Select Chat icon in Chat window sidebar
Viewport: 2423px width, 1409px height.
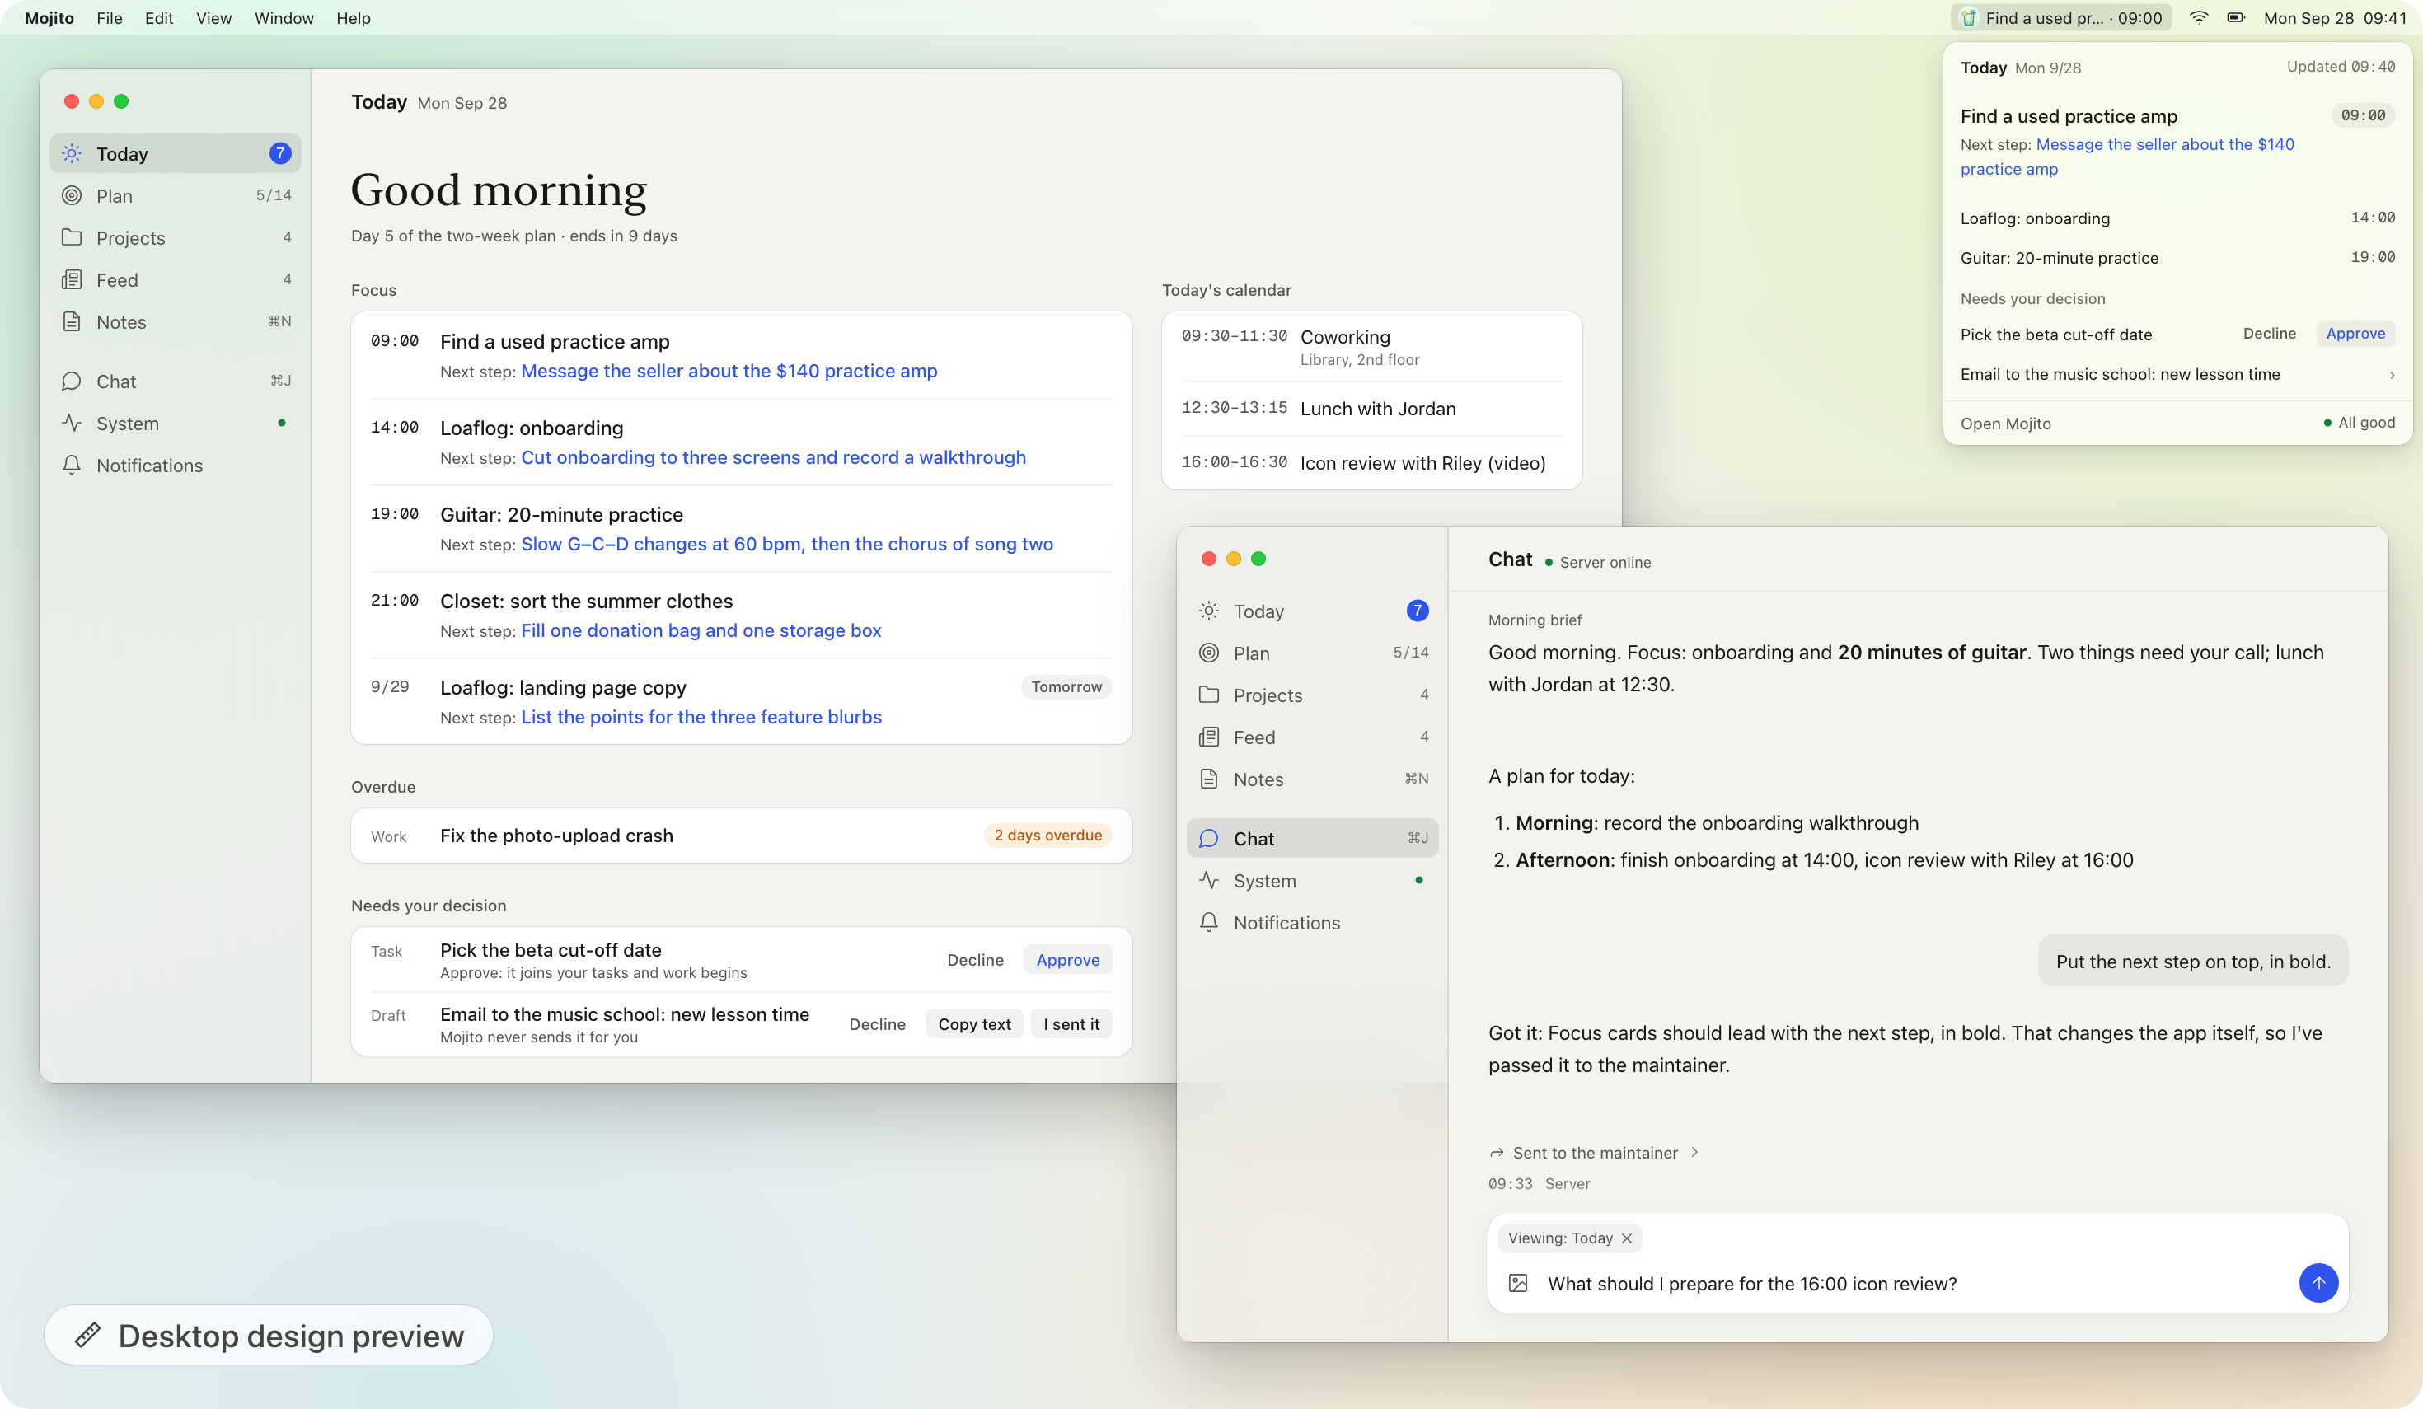[x=1208, y=838]
